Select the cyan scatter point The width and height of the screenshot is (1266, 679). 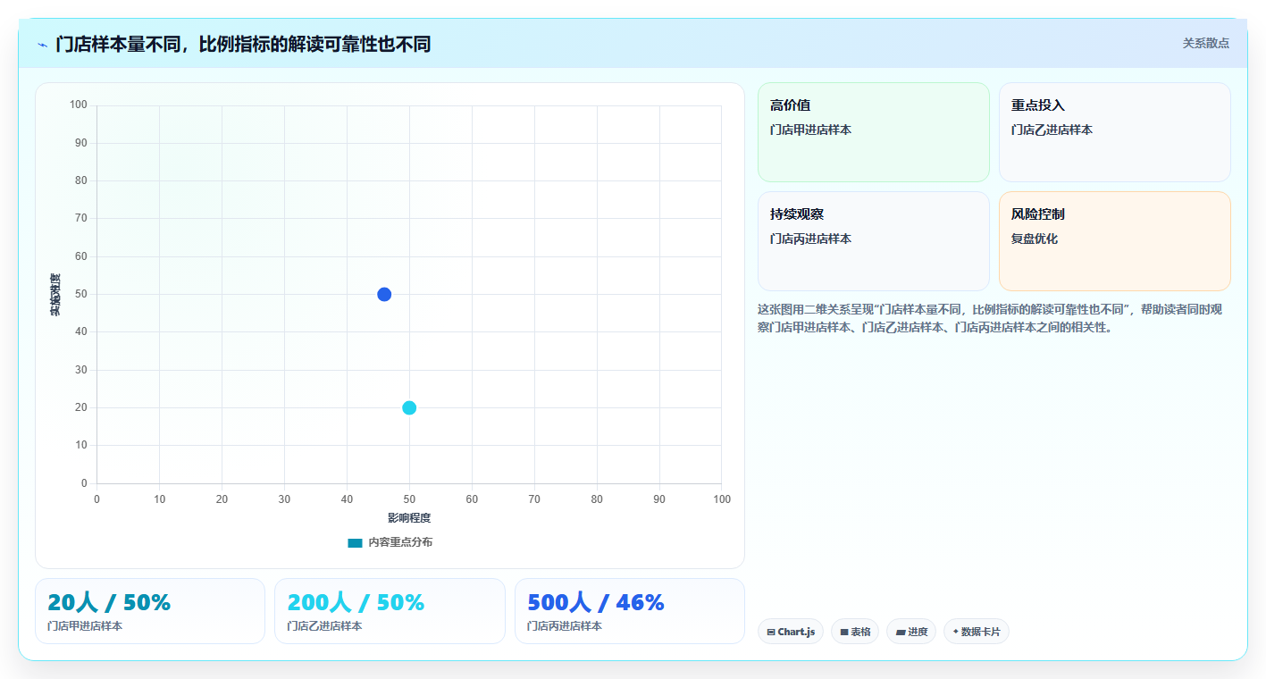coord(409,408)
